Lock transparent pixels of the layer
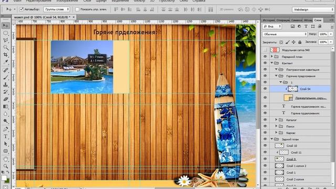Viewport: 336px width, 189px height. pos(281,42)
